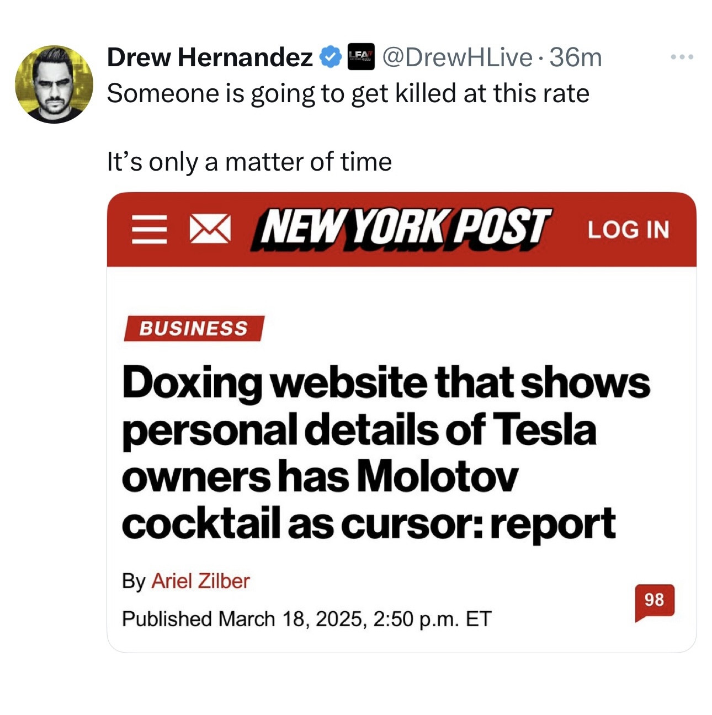The image size is (712, 715).
Task: Visit author Ariel Zilber's page
Action: click(200, 581)
